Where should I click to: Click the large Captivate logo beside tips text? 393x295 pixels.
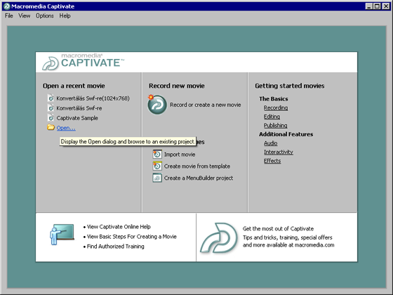click(x=219, y=237)
